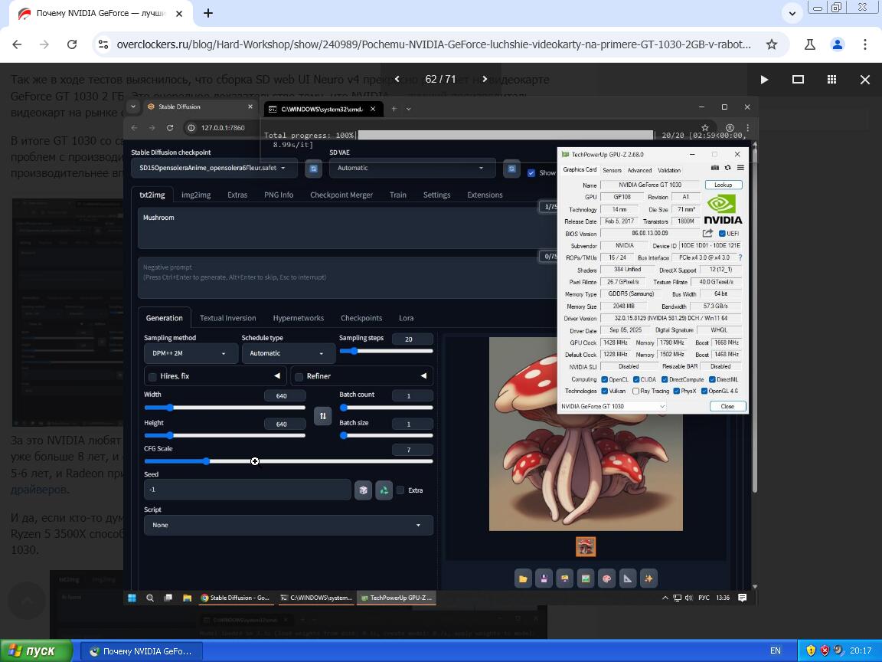This screenshot has height=662, width=882.
Task: Enable the Refiner checkbox
Action: click(x=299, y=377)
